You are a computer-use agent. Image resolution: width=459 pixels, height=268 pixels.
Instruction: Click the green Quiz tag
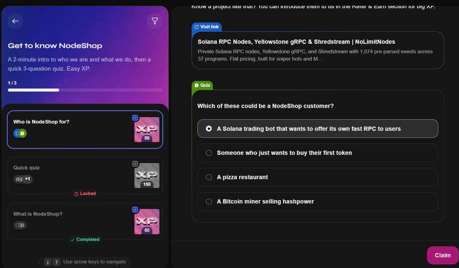click(x=202, y=85)
